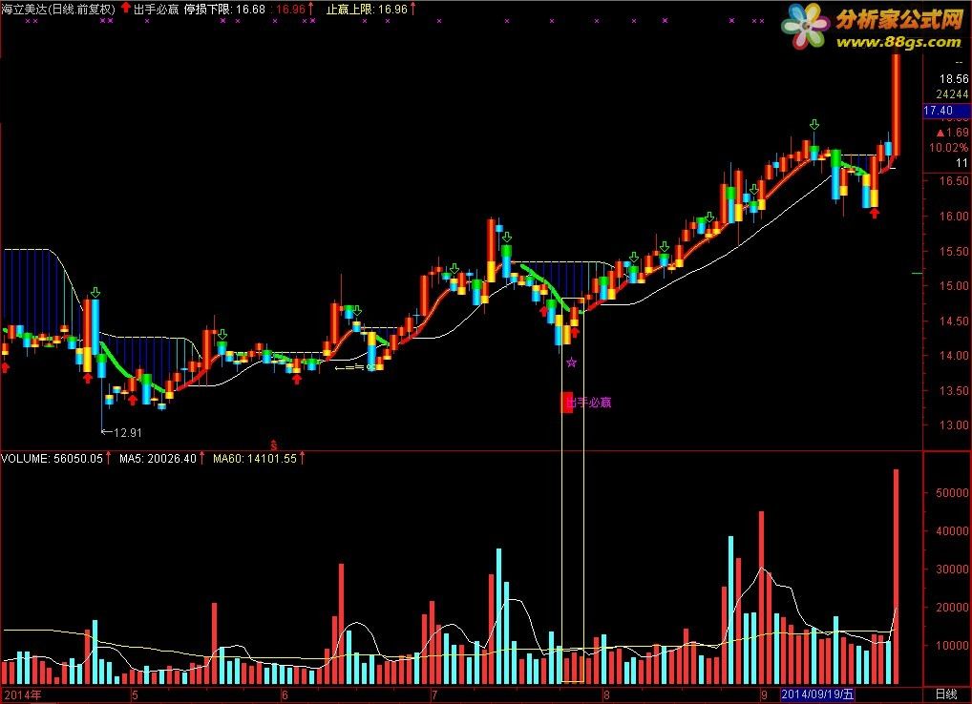Screen dimensions: 972x704
Task: Click the highlighted date 2014/09/19/五
Action: coord(817,694)
